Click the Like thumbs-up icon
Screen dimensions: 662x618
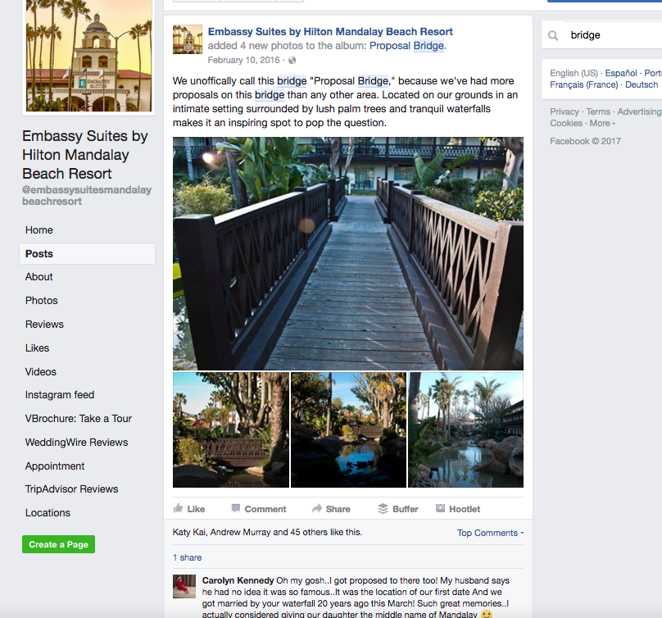pos(178,508)
